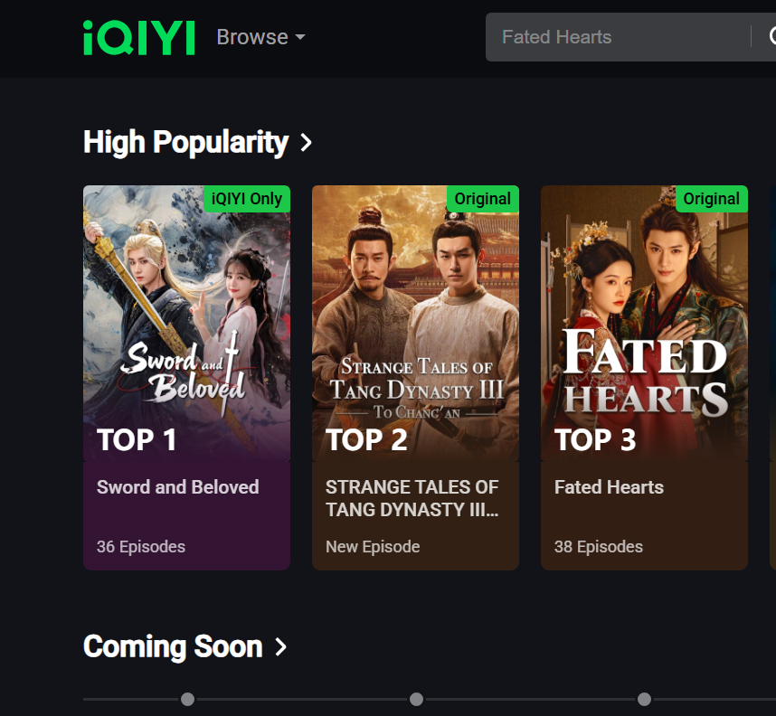Open the Browse dropdown menu
The width and height of the screenshot is (776, 716).
(x=260, y=37)
